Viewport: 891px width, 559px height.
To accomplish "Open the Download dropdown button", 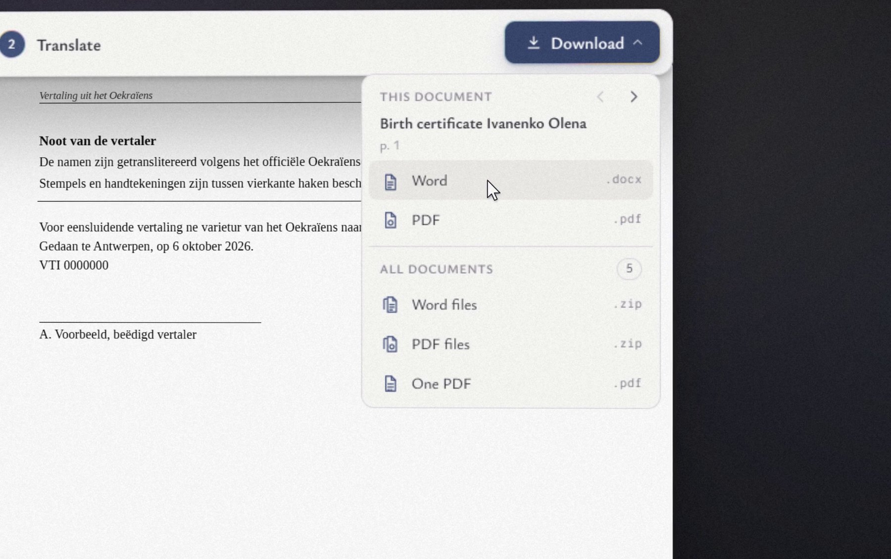I will click(582, 43).
